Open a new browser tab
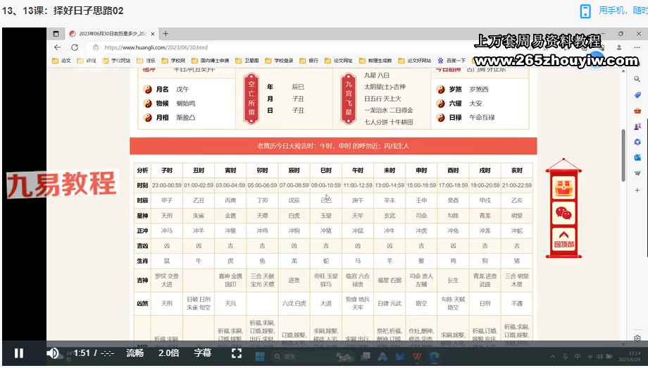The width and height of the screenshot is (648, 368). pyautogui.click(x=166, y=34)
